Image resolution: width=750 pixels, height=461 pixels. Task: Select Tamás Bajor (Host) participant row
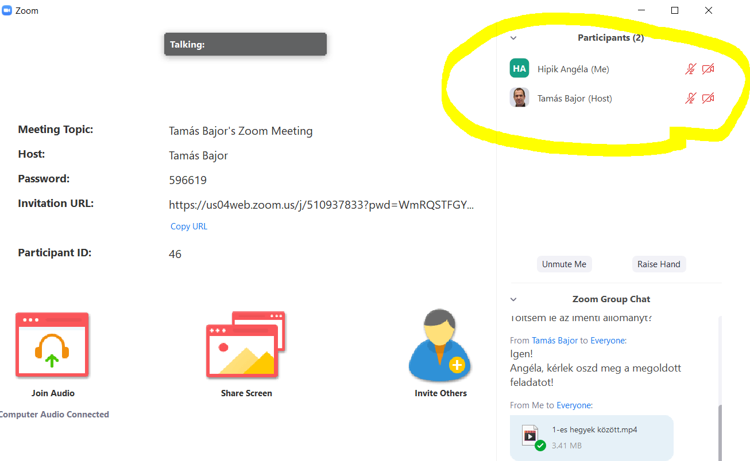pos(613,98)
